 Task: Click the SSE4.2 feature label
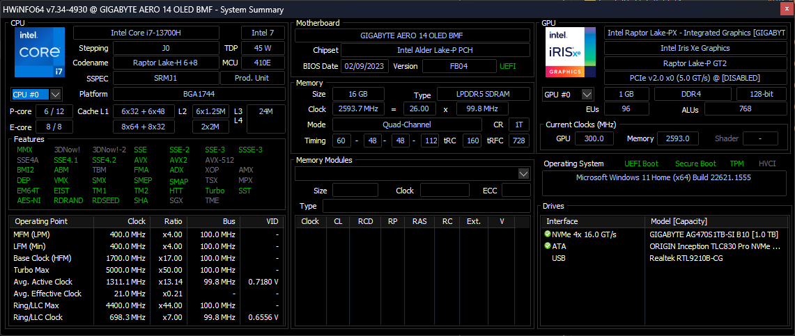pos(104,160)
